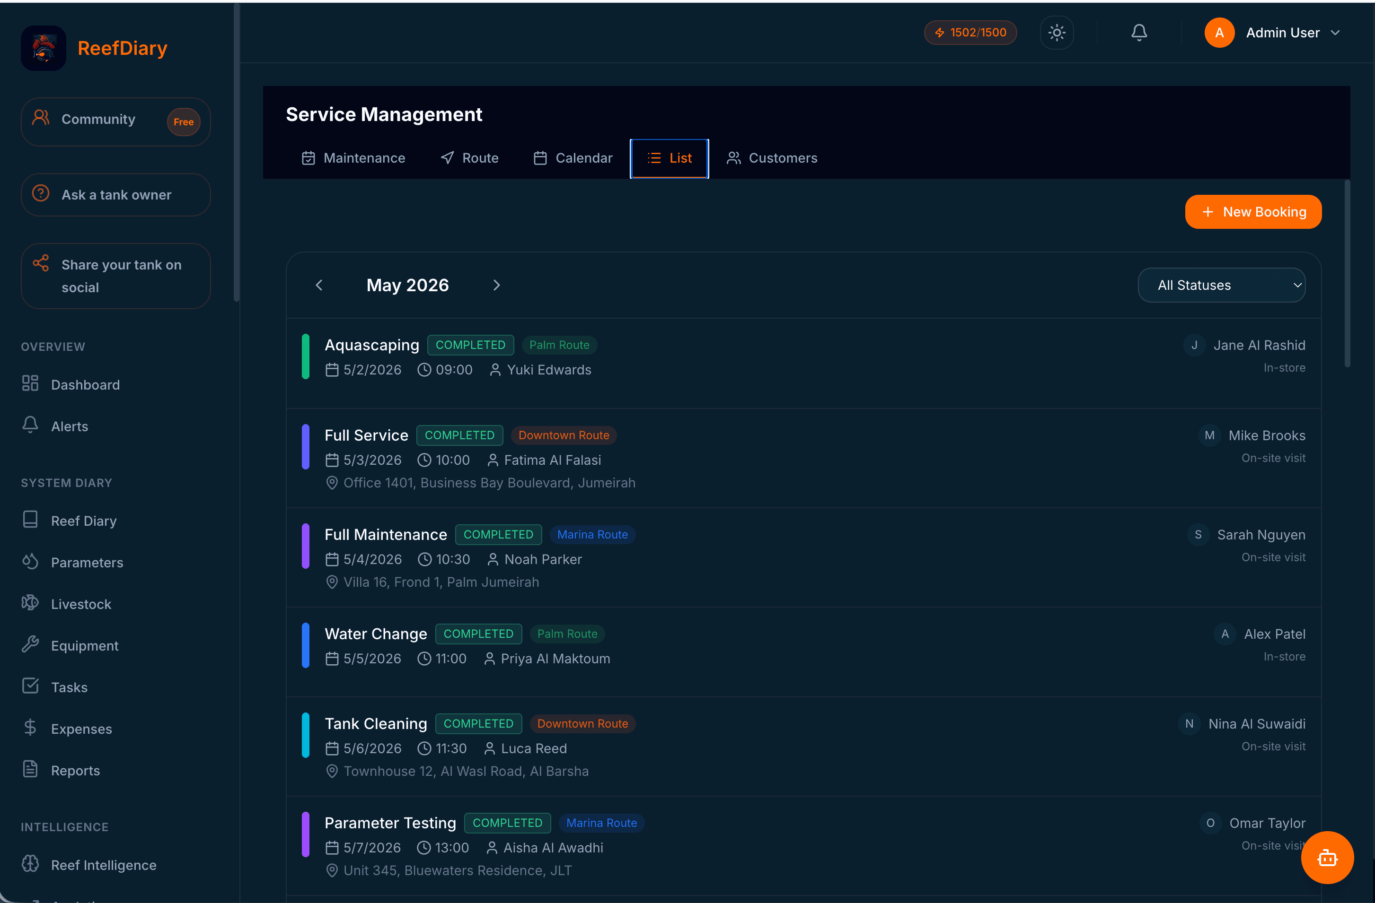Screen dimensions: 1375x903
Task: Click Ask a tank owner
Action: [x=115, y=195]
